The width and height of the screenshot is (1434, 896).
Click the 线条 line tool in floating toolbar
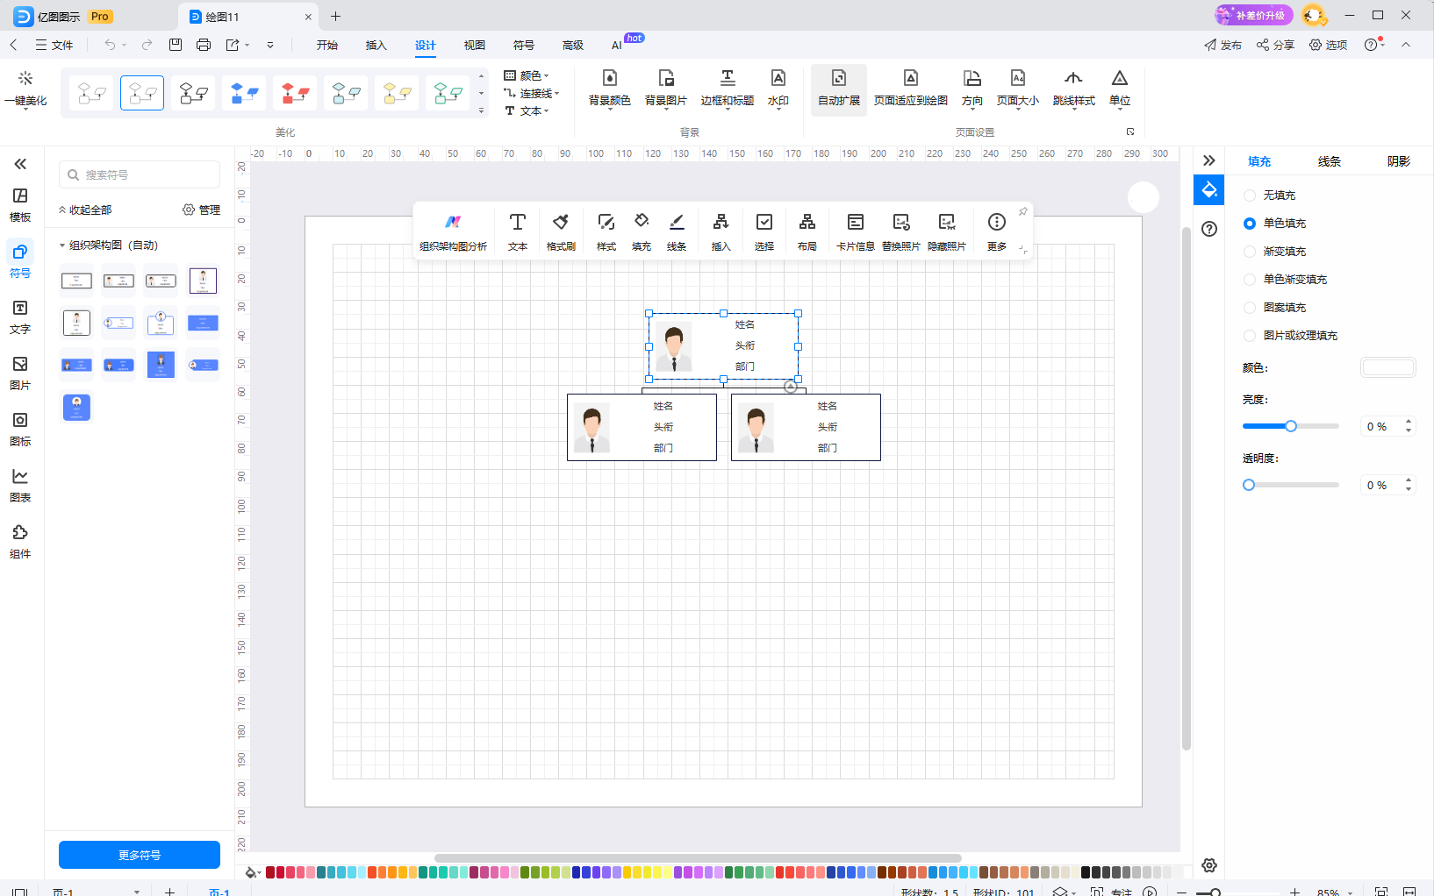(677, 232)
